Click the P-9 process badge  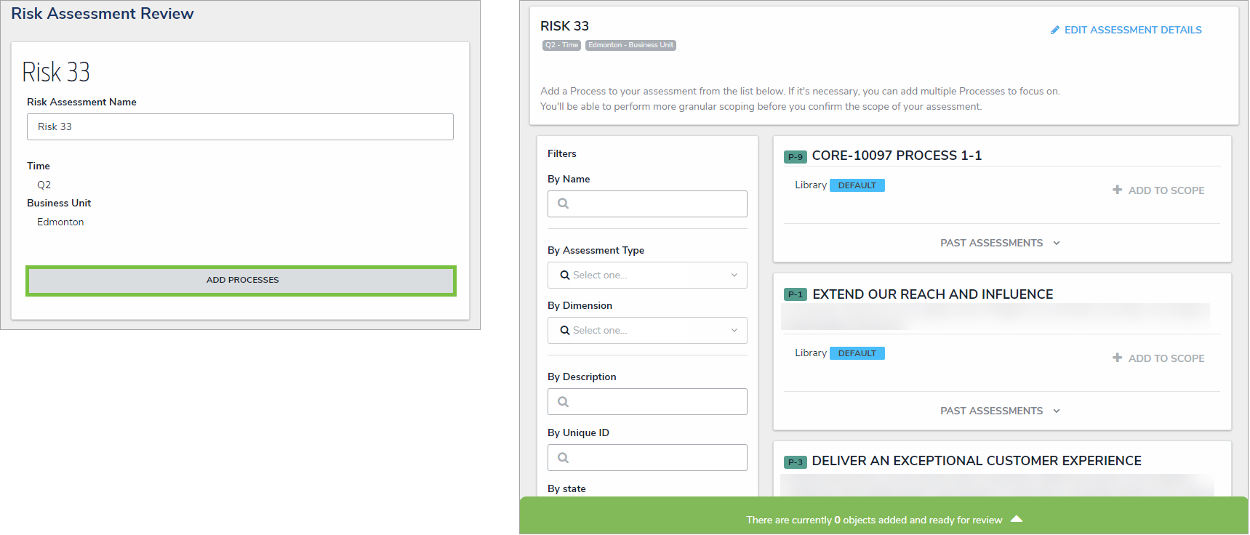[796, 156]
